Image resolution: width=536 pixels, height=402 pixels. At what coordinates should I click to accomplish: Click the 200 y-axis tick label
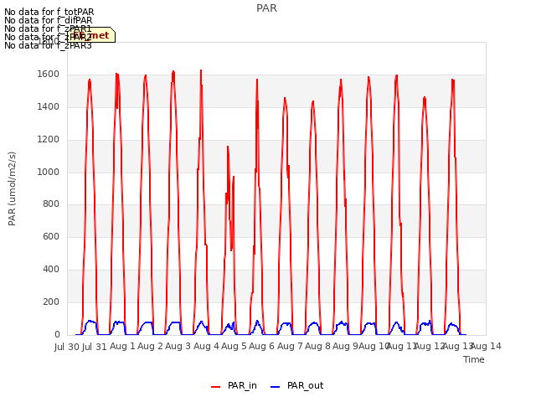coord(51,301)
